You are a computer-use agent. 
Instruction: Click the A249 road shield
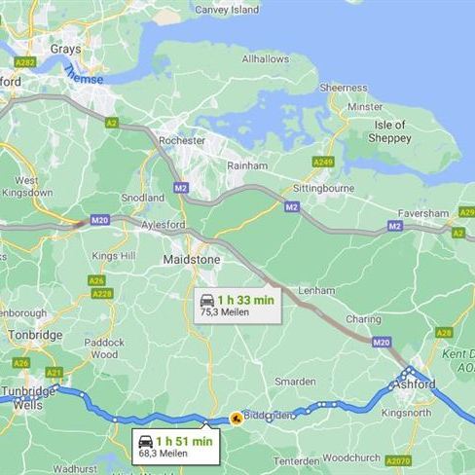click(323, 162)
